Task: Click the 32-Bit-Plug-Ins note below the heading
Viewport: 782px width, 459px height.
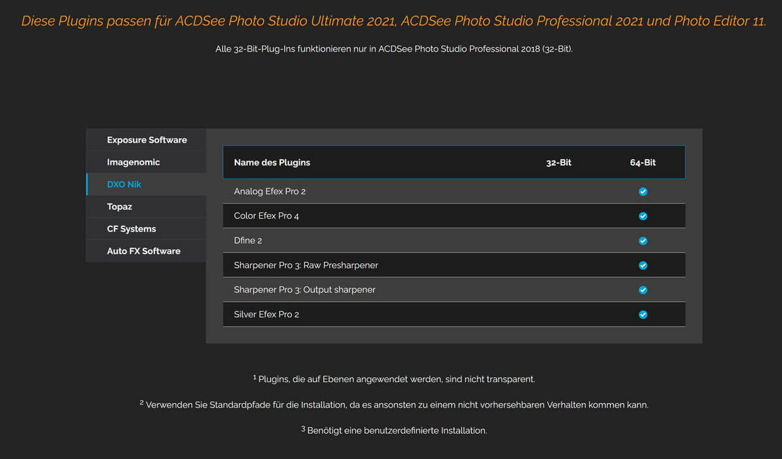Action: (394, 50)
